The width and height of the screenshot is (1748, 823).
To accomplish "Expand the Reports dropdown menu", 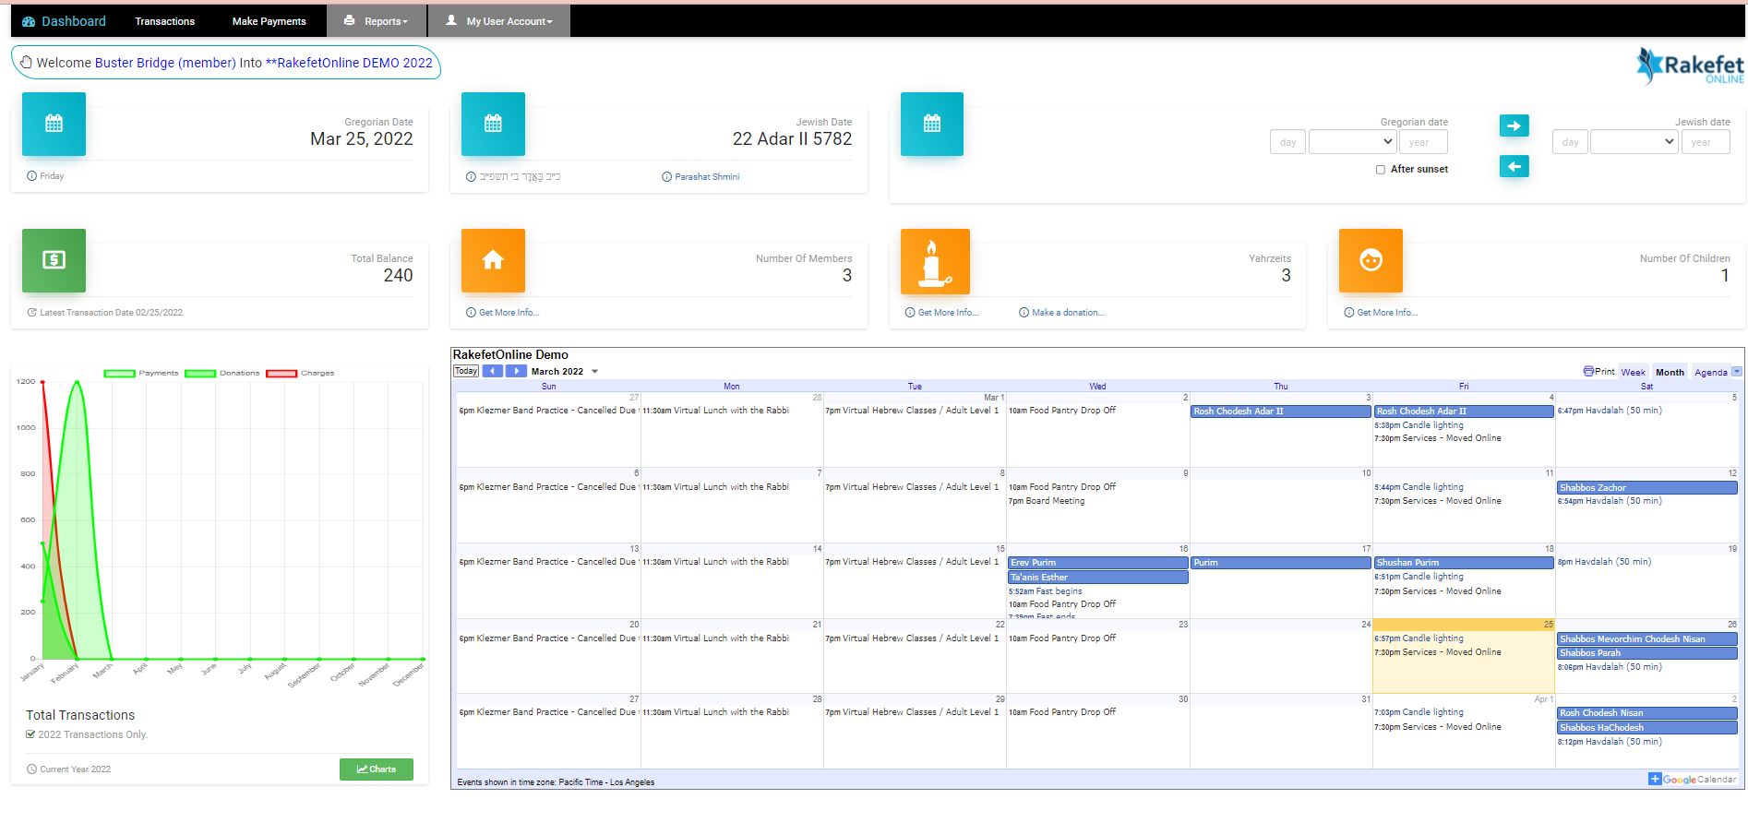I will point(377,21).
